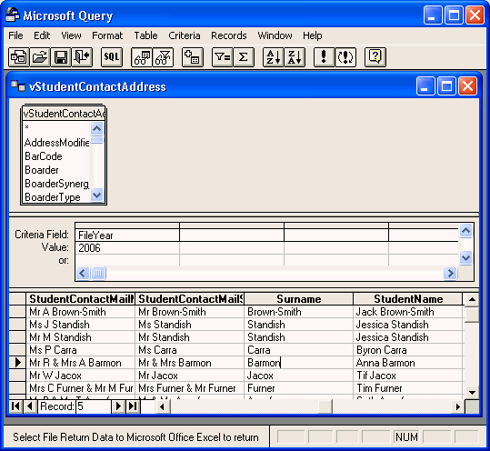The width and height of the screenshot is (490, 451).
Task: Click the Sort Descending Z-A icon
Action: click(x=295, y=57)
